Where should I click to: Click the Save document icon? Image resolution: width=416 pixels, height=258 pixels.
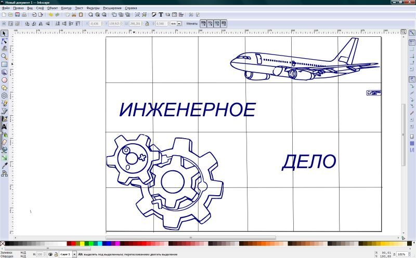pos(17,15)
